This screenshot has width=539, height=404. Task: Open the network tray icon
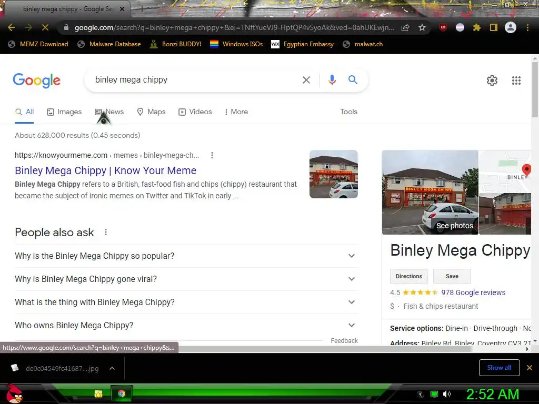(434, 394)
